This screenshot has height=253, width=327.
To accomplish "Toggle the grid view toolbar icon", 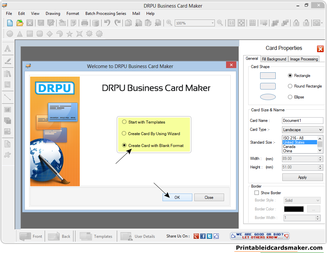I will 252,23.
